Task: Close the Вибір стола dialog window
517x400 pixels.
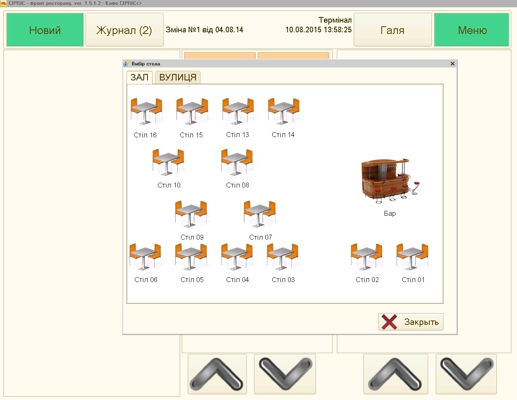Action: [452, 63]
